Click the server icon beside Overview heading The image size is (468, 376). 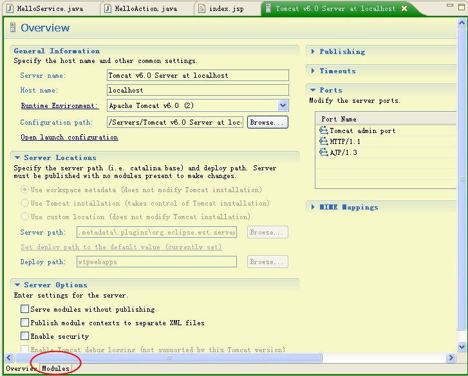point(13,28)
